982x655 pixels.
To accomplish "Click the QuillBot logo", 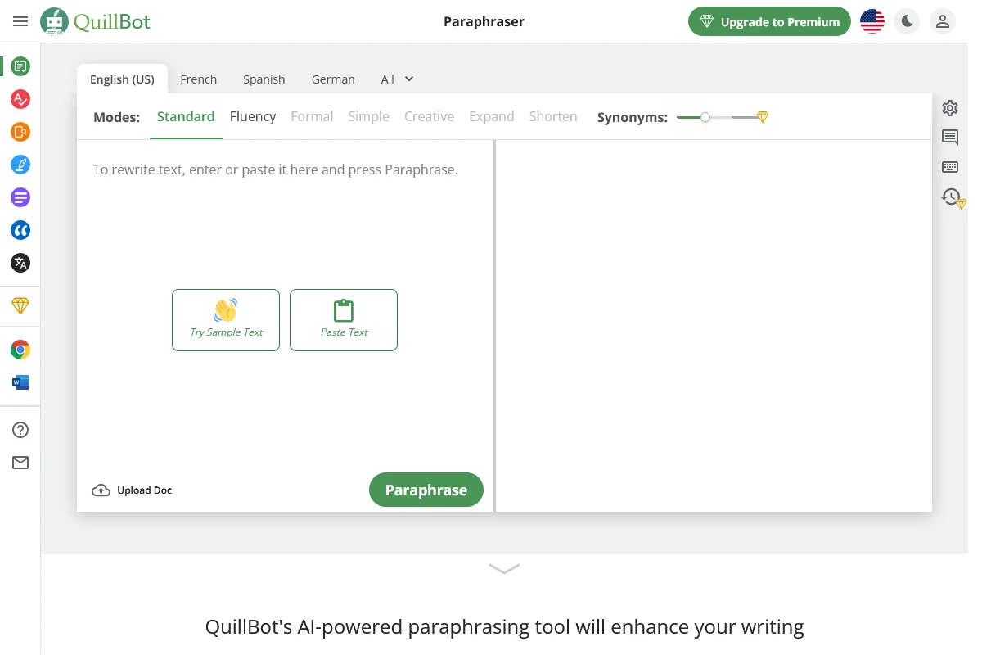I will pos(96,22).
